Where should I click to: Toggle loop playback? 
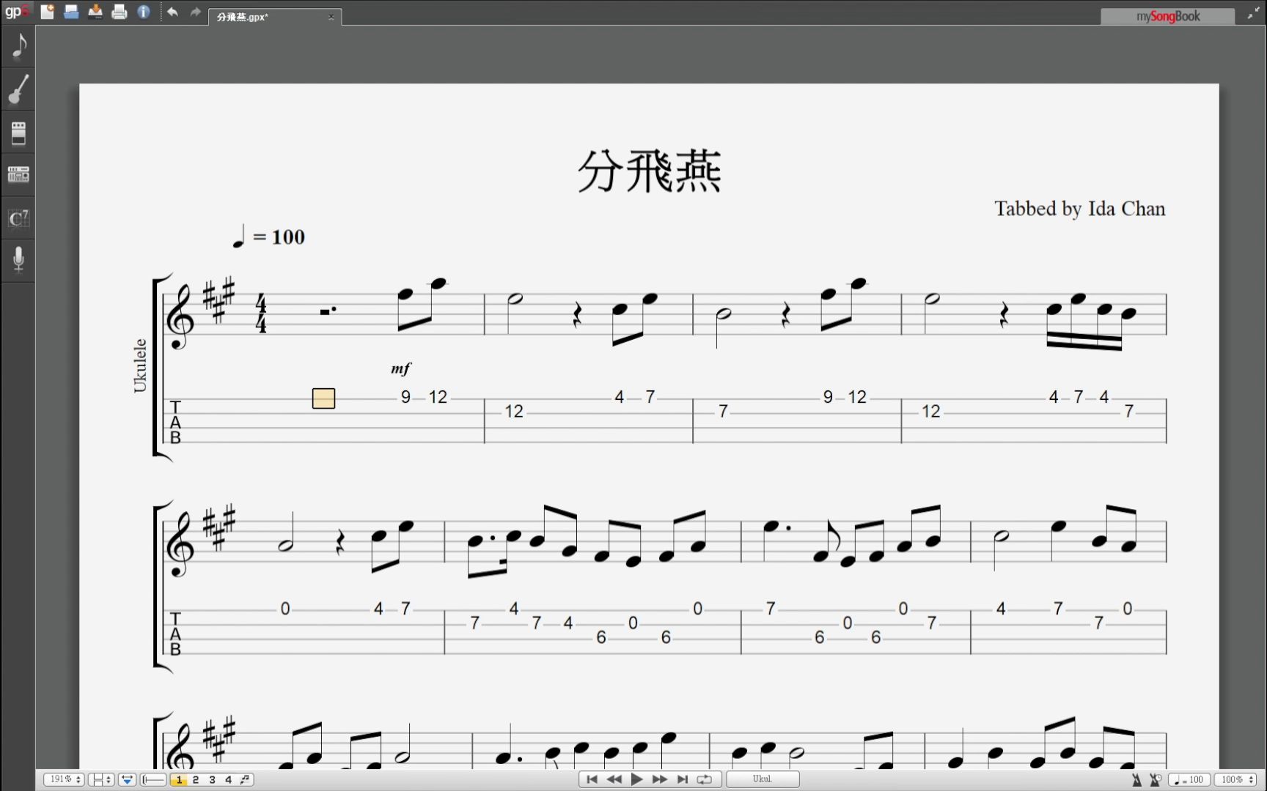point(705,779)
